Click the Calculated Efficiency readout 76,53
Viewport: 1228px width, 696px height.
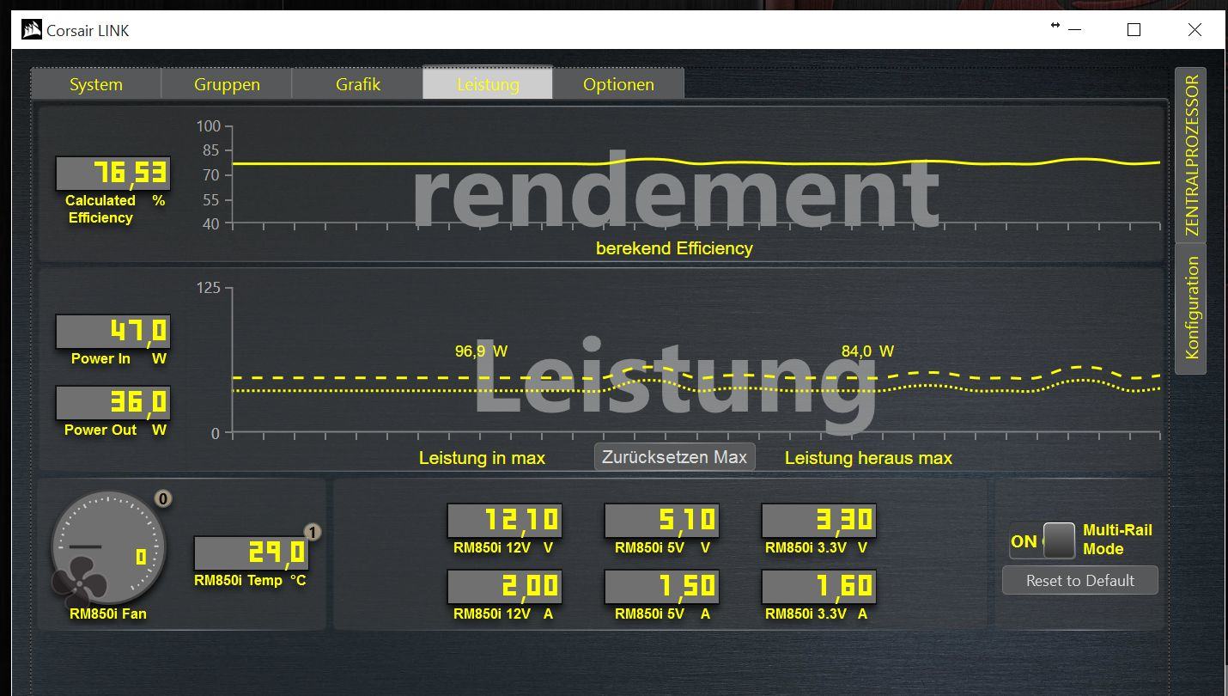click(x=113, y=173)
